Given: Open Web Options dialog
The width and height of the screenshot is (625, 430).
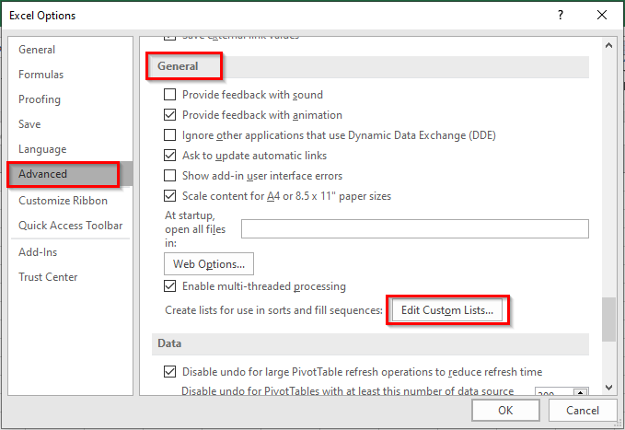Looking at the screenshot, I should [209, 264].
